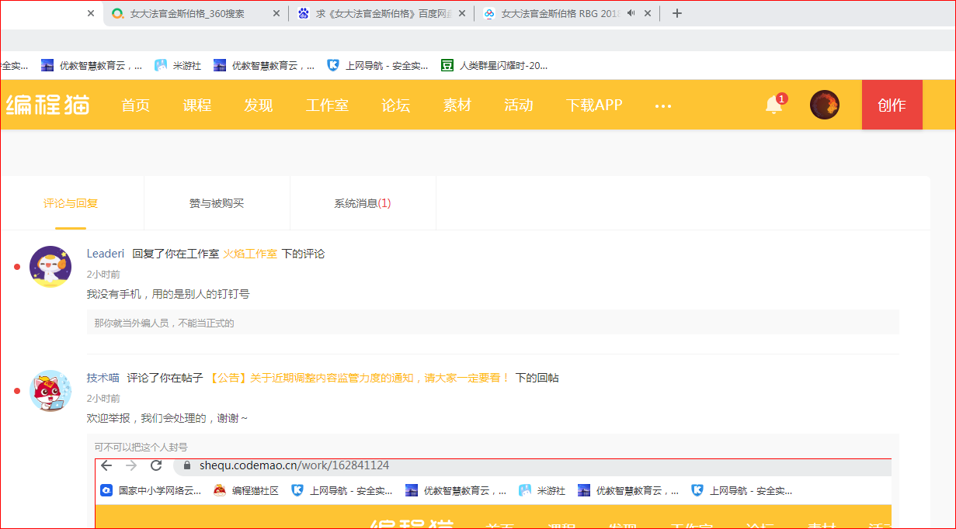Select the 评论与回复 tab
The image size is (956, 529).
tap(71, 203)
